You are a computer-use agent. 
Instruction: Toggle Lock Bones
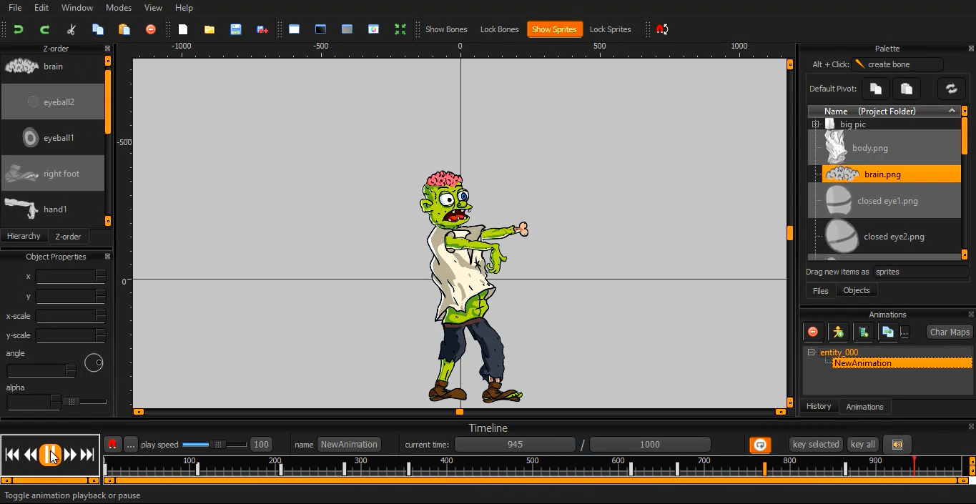[x=500, y=29]
